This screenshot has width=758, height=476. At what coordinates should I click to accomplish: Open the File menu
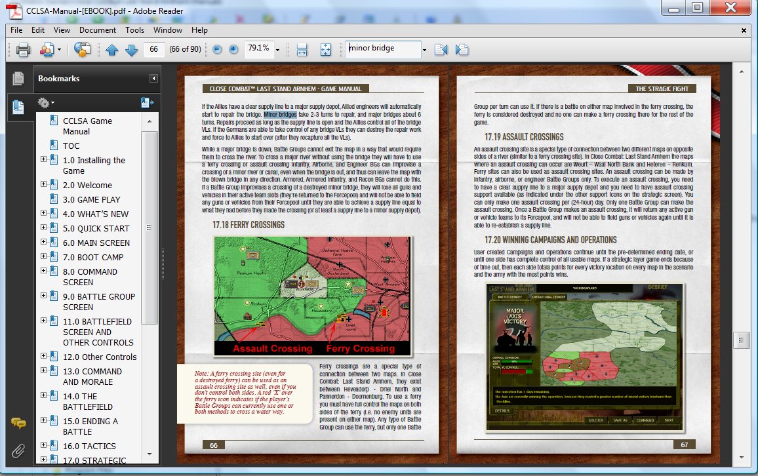tap(16, 30)
